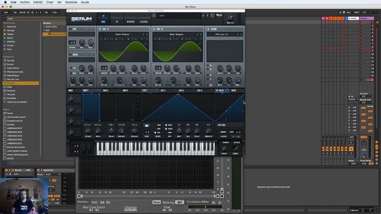
Task: Open the Archivo menu
Action: [x=25, y=2]
